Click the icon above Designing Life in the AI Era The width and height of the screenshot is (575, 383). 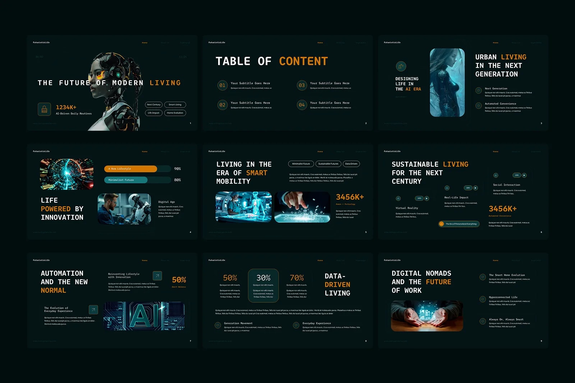click(x=401, y=66)
